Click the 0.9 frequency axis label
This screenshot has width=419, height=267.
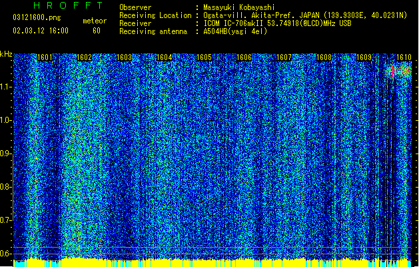[6, 154]
